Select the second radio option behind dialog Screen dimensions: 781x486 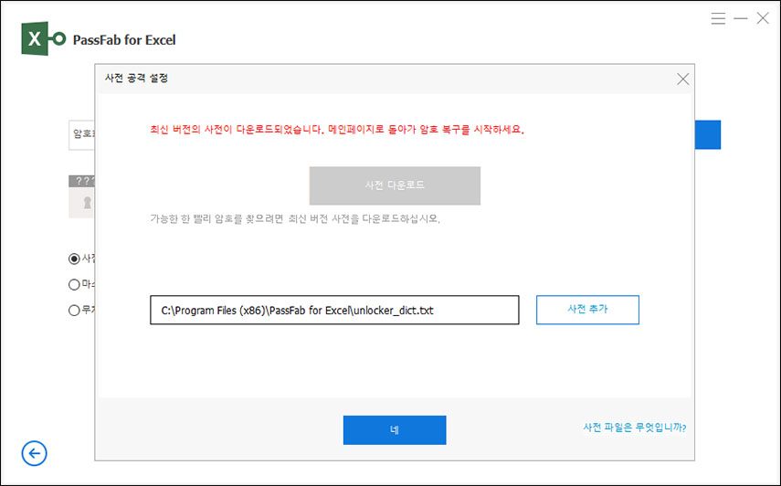(74, 284)
